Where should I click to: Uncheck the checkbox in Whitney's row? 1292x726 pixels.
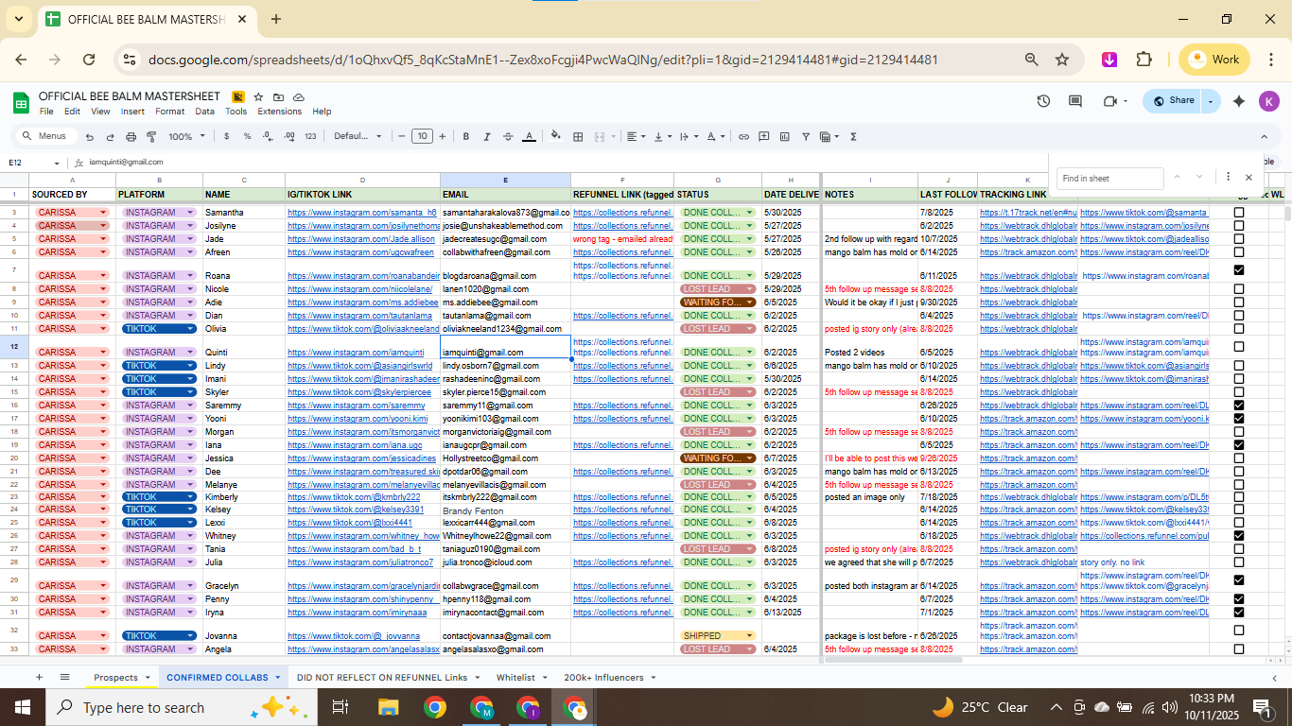point(1239,535)
